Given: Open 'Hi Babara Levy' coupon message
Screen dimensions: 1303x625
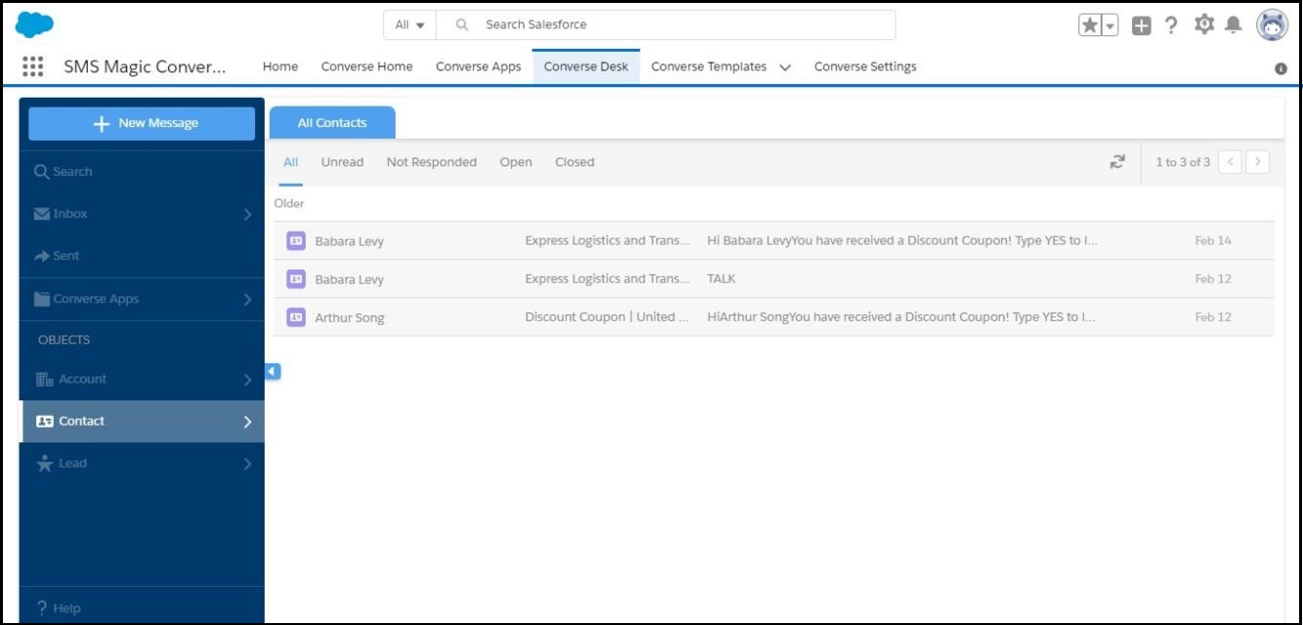Looking at the screenshot, I should [x=902, y=240].
